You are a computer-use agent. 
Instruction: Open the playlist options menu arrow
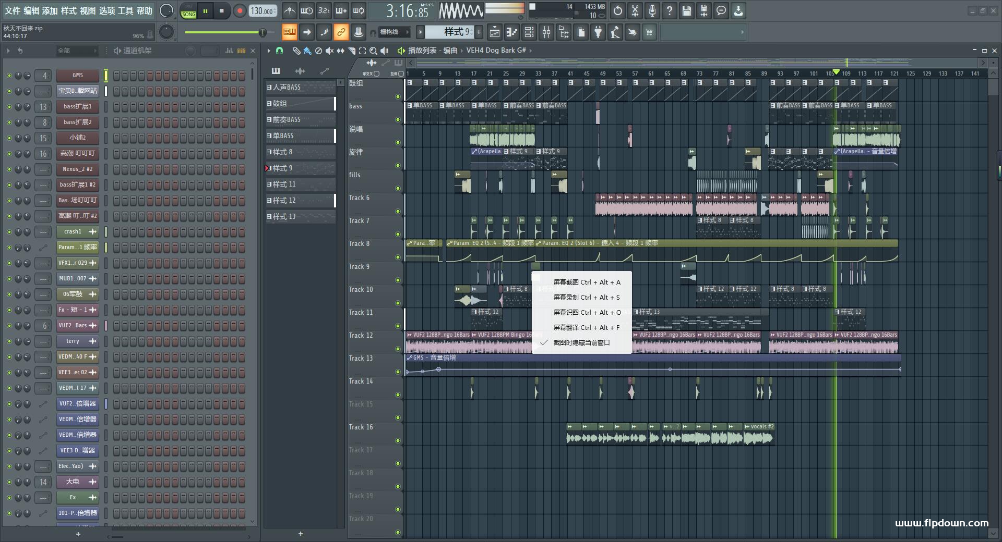click(x=269, y=51)
